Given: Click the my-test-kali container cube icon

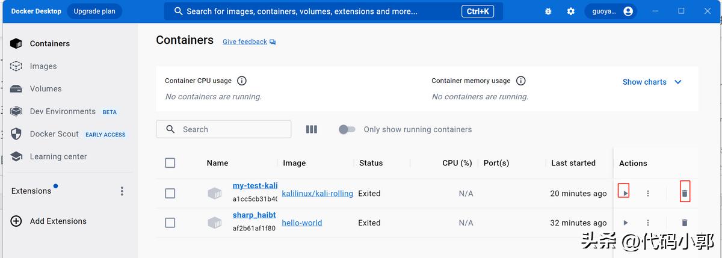Looking at the screenshot, I should pos(215,193).
